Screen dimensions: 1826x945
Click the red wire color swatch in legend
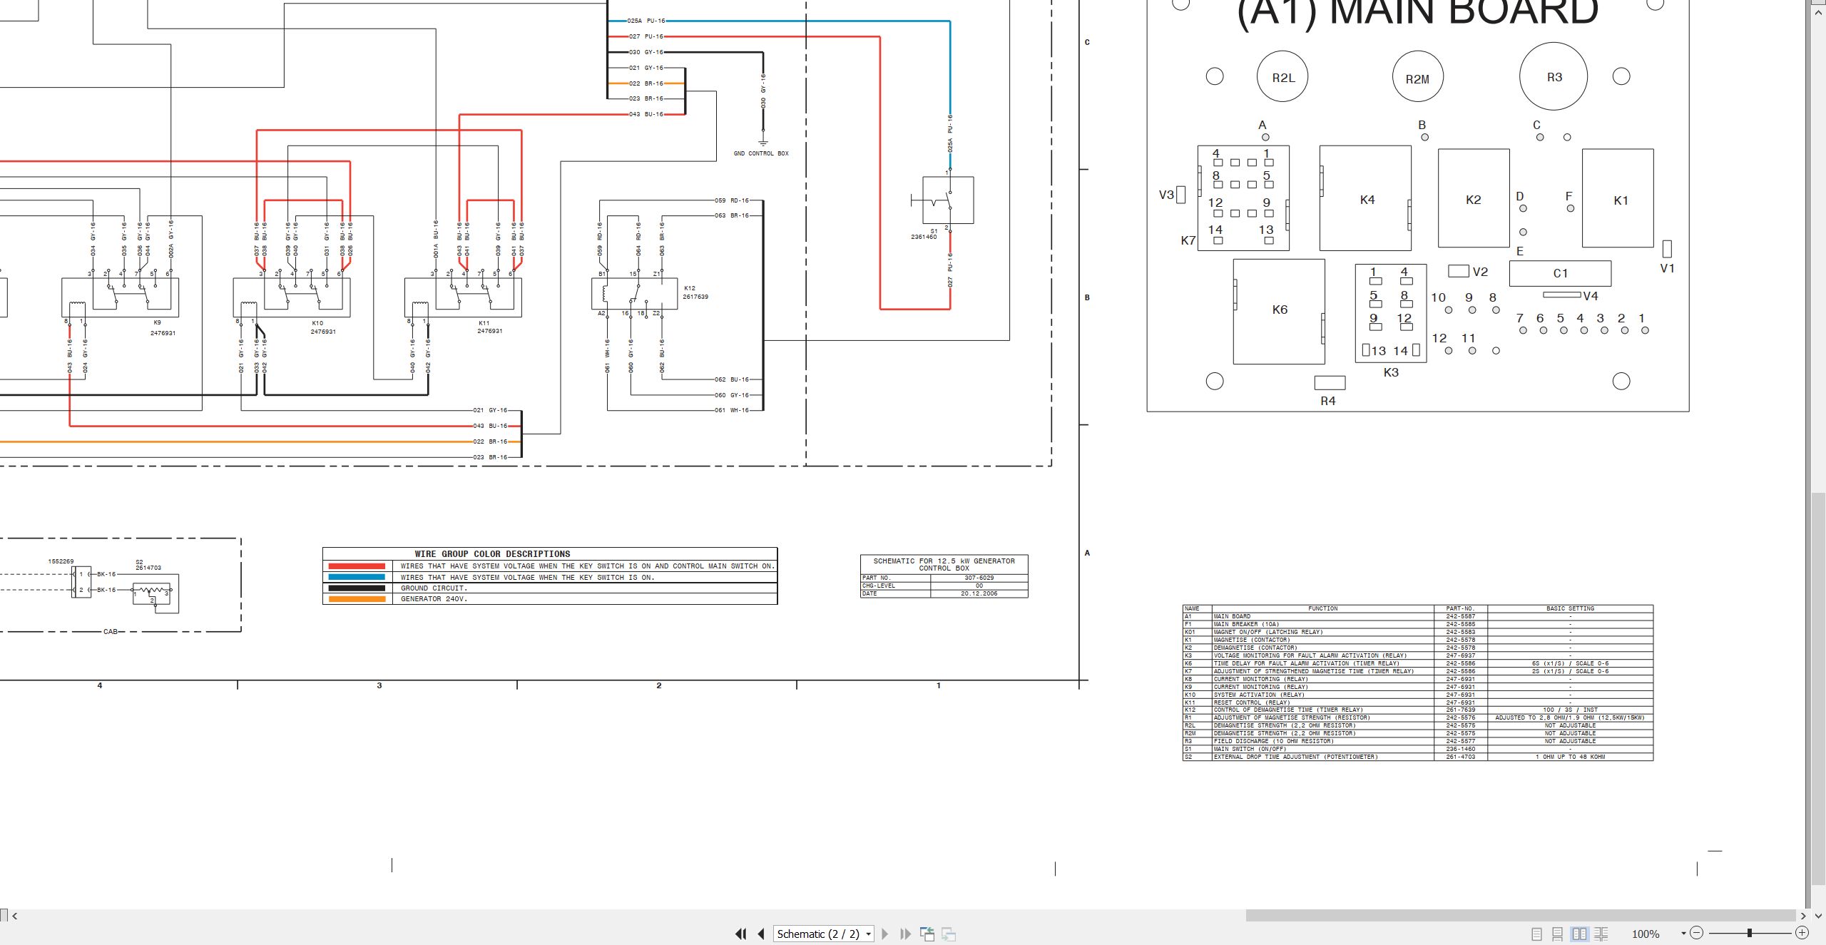(356, 566)
